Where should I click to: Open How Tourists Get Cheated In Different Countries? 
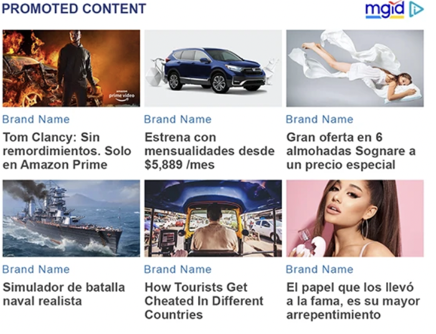point(204,301)
